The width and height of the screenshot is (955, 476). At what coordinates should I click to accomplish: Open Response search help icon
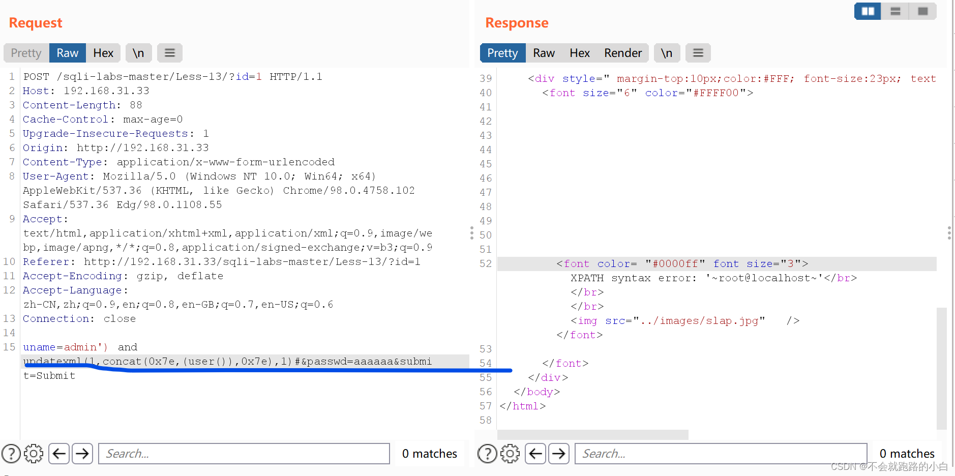coord(487,454)
